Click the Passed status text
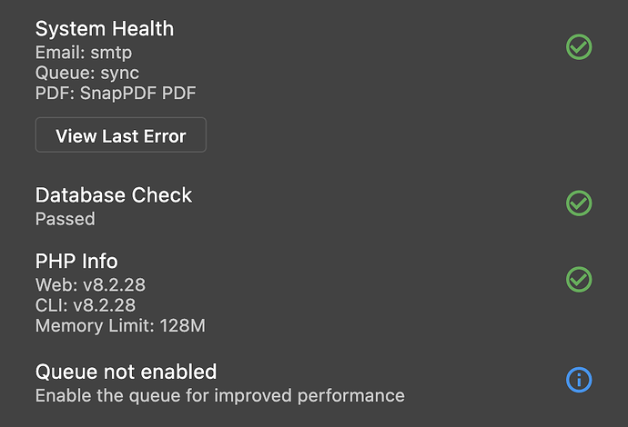Image resolution: width=628 pixels, height=427 pixels. [x=66, y=219]
